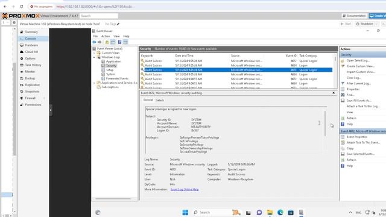386x217 pixels.
Task: Click the yellow folder icon in Event Viewer toolbar
Action: point(107,42)
